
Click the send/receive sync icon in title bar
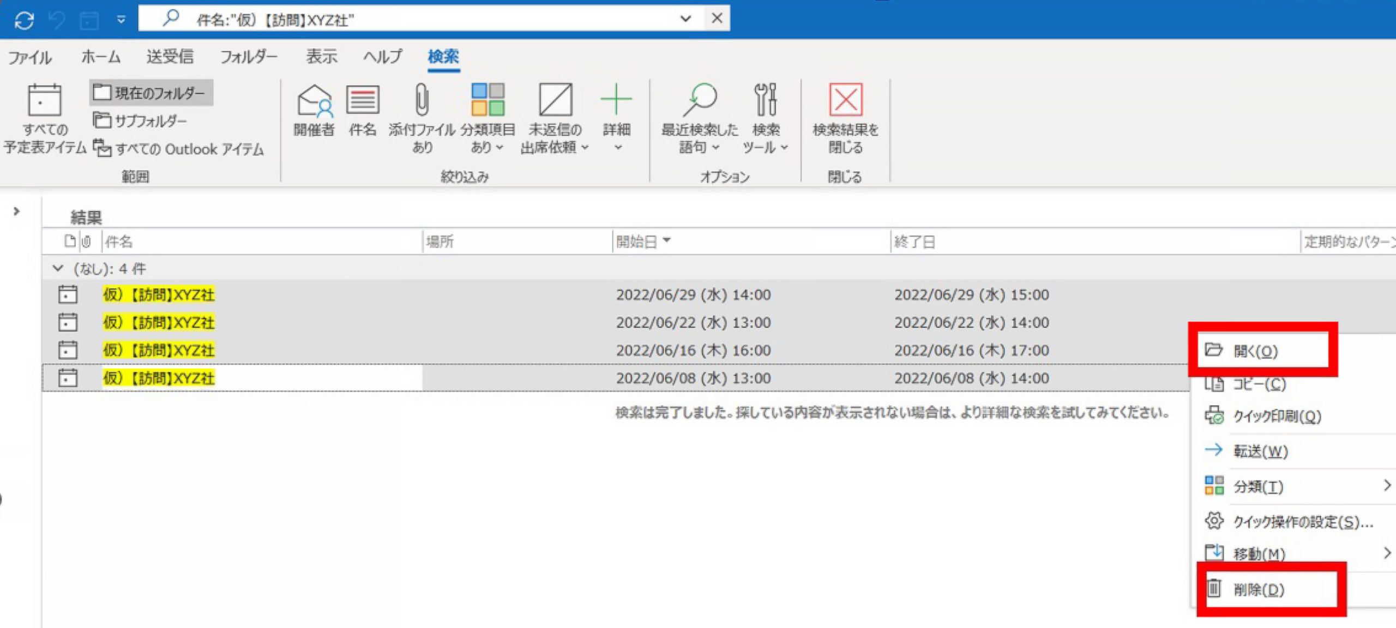pyautogui.click(x=24, y=20)
